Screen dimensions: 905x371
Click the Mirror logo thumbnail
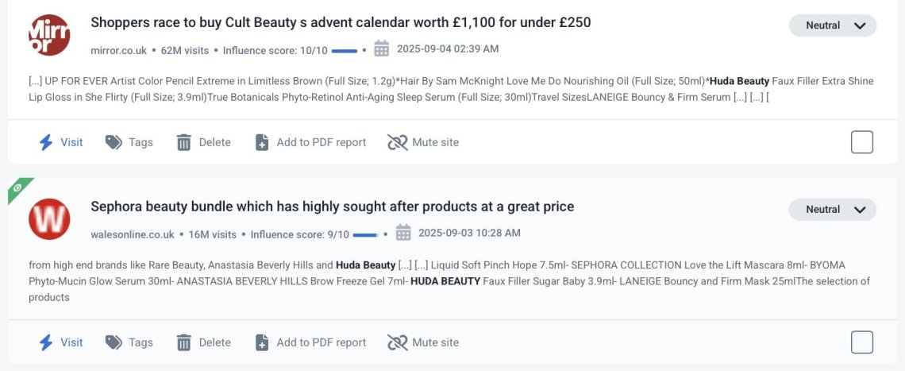[49, 35]
